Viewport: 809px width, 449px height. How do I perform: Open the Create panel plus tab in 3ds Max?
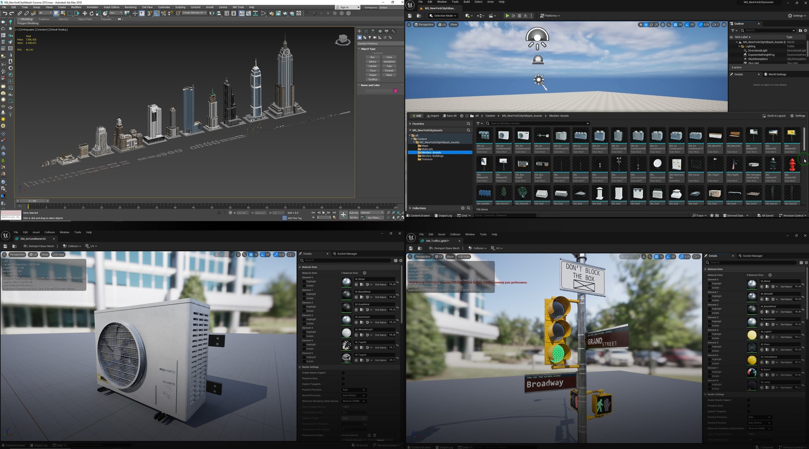tap(359, 31)
